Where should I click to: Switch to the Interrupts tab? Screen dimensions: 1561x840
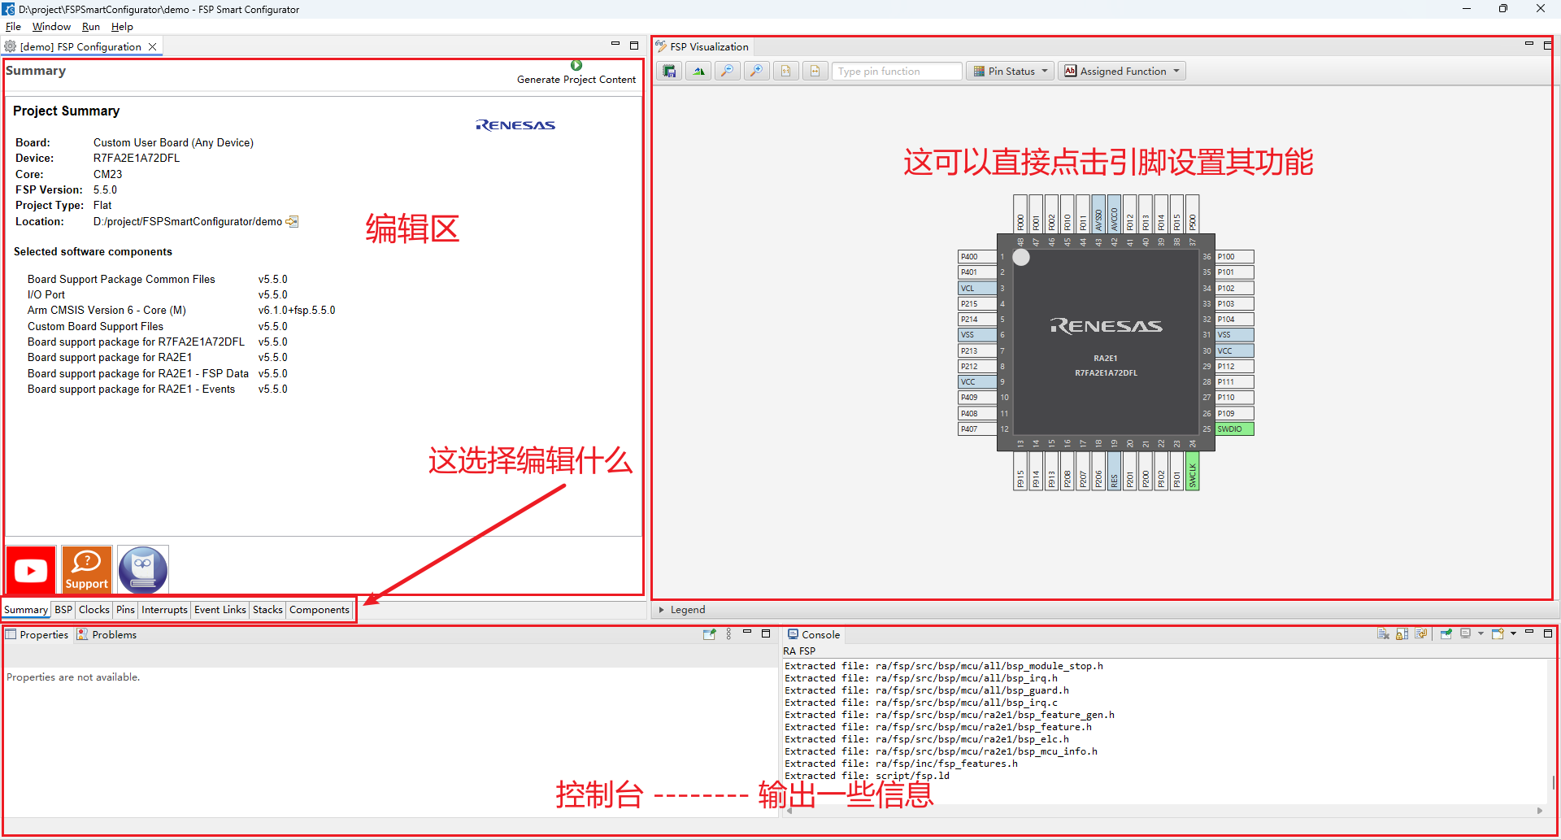click(x=164, y=610)
